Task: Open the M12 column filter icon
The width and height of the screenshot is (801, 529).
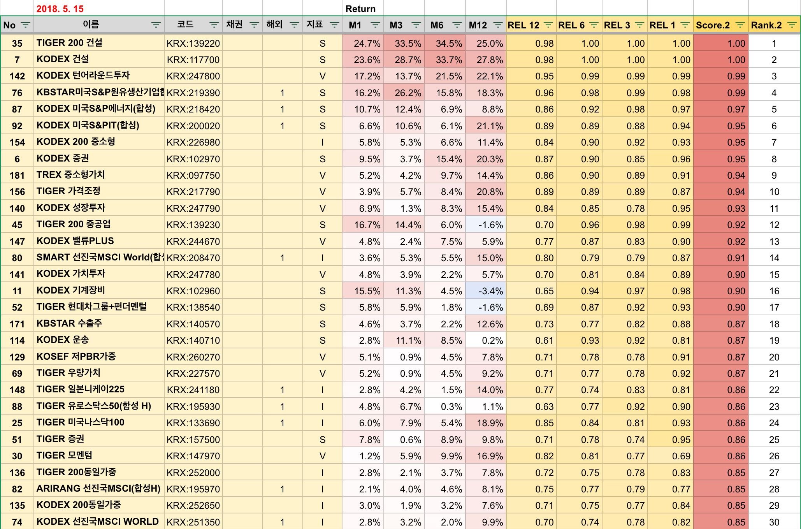Action: click(x=498, y=25)
